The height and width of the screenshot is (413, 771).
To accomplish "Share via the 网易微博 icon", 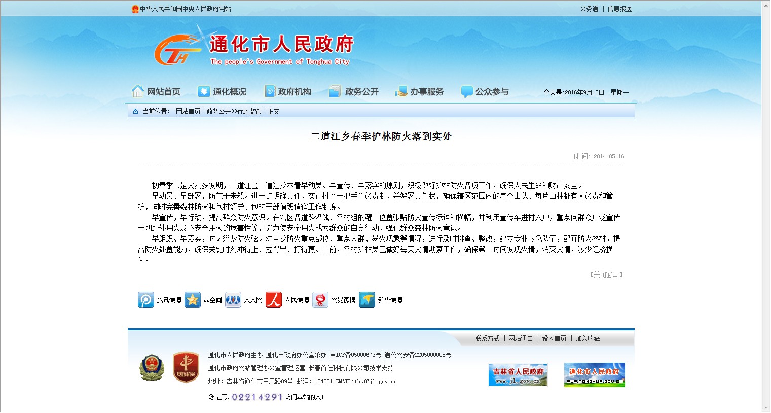I will [320, 300].
